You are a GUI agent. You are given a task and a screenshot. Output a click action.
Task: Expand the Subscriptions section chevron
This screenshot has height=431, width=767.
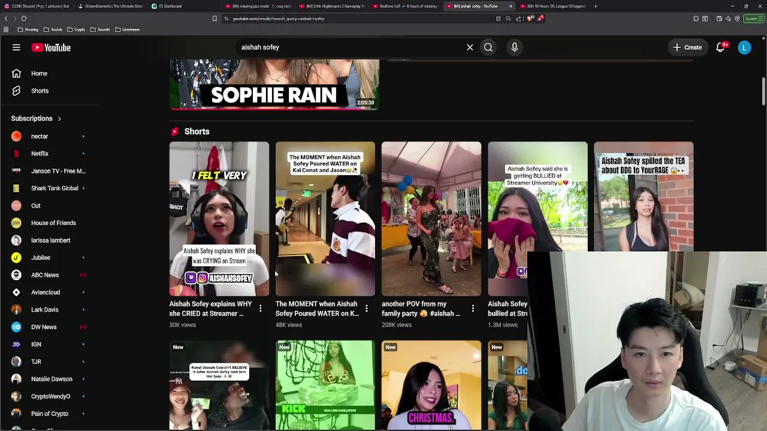[x=59, y=119]
